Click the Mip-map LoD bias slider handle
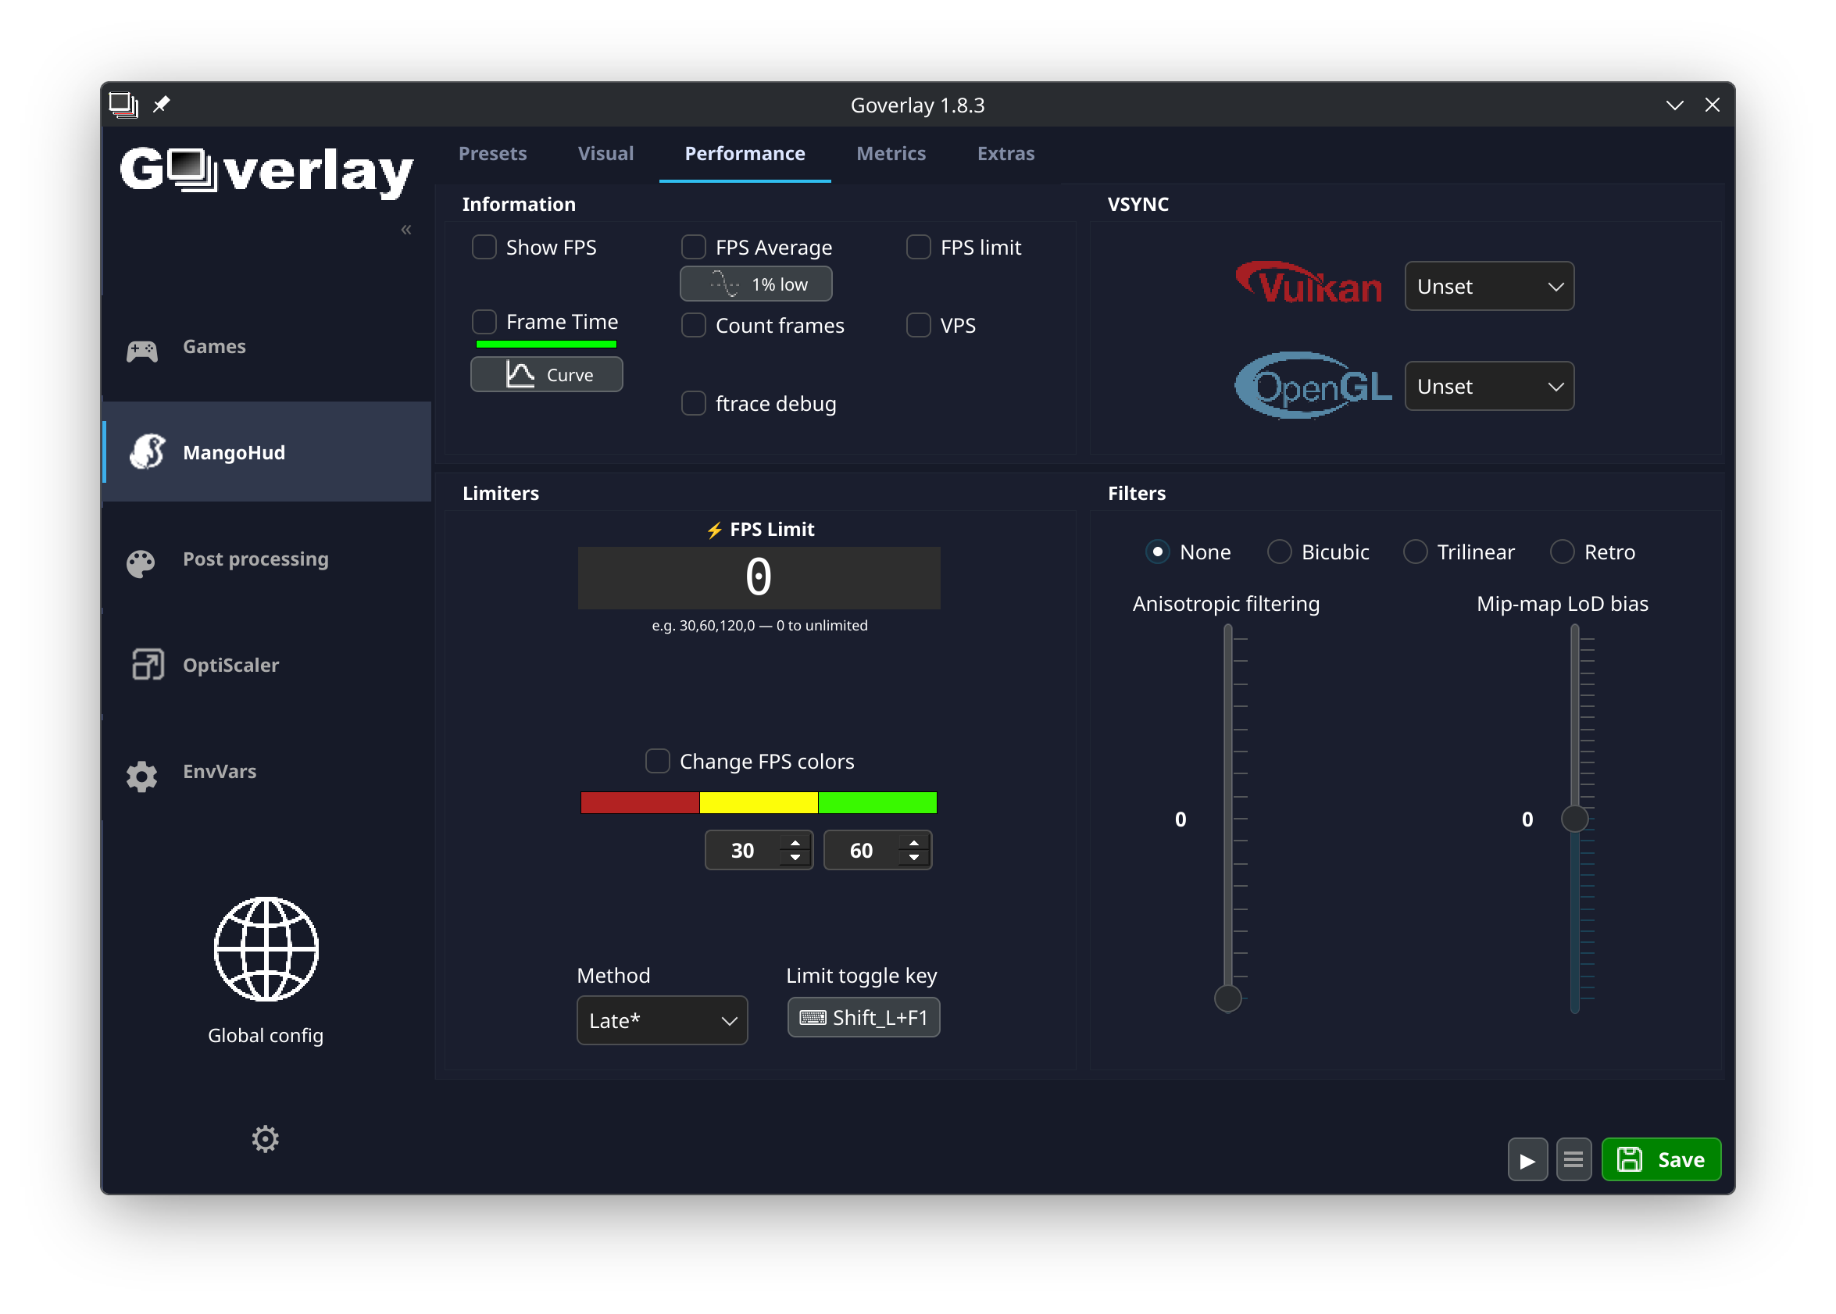Screen dimensions: 1836x1314 (x=1573, y=818)
